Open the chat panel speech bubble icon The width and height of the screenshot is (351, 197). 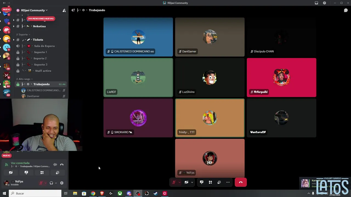coord(346,10)
